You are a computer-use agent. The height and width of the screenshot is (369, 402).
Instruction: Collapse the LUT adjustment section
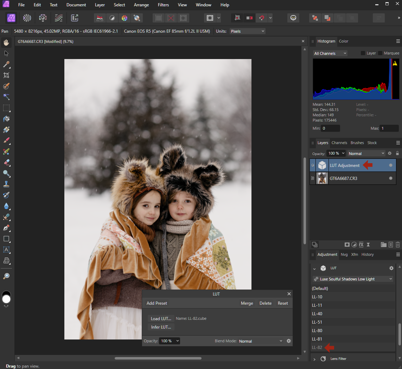pos(314,268)
